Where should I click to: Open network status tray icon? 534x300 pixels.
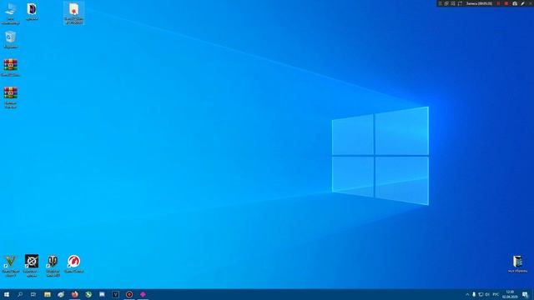coord(481,294)
